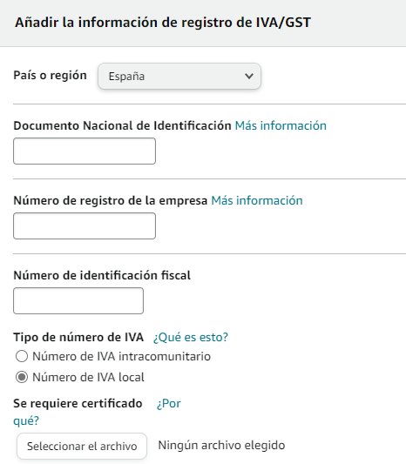Focus the Número de identificación fiscal text box
406x464 pixels.
click(78, 300)
